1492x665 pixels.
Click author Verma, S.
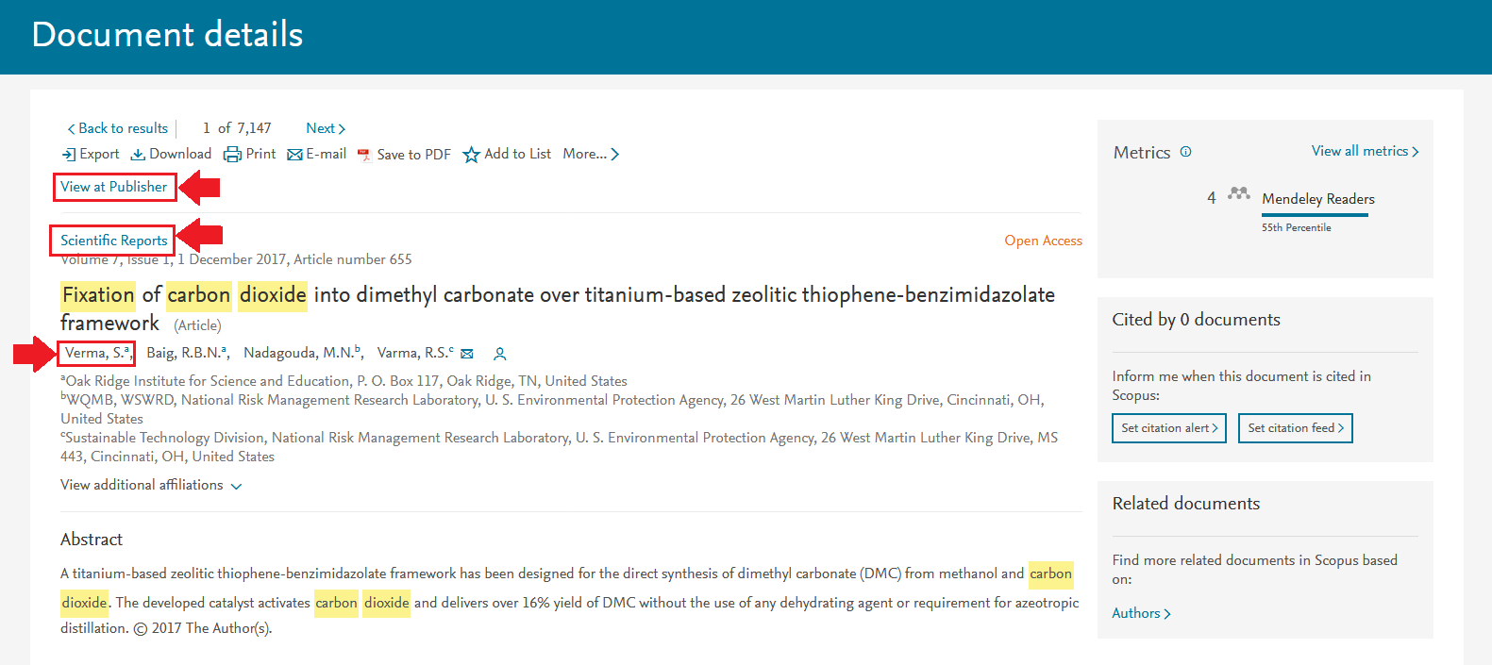[95, 353]
